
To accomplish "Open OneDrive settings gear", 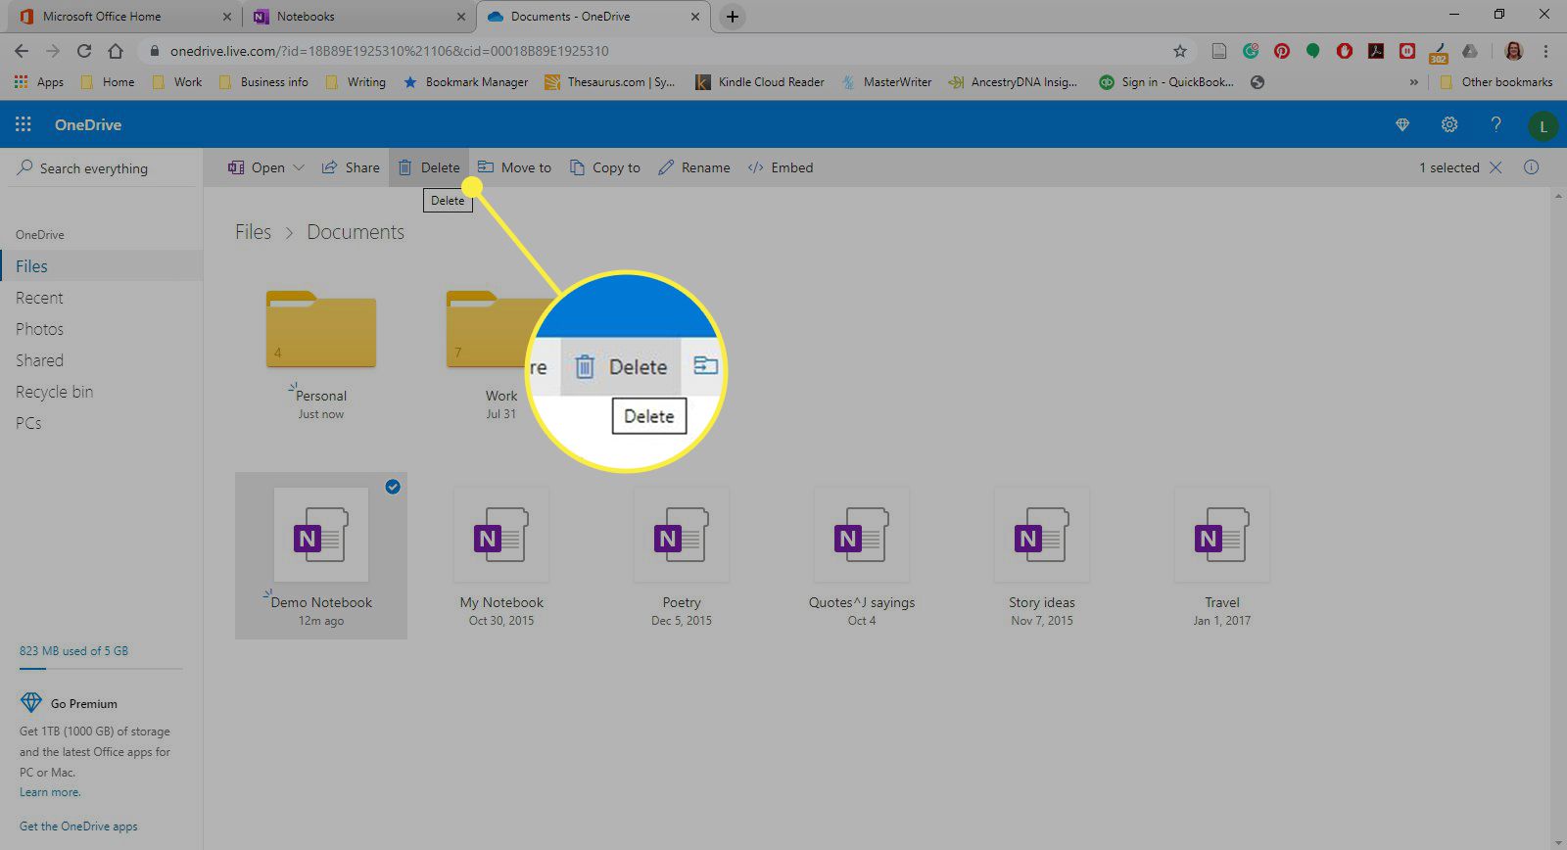I will [1449, 124].
